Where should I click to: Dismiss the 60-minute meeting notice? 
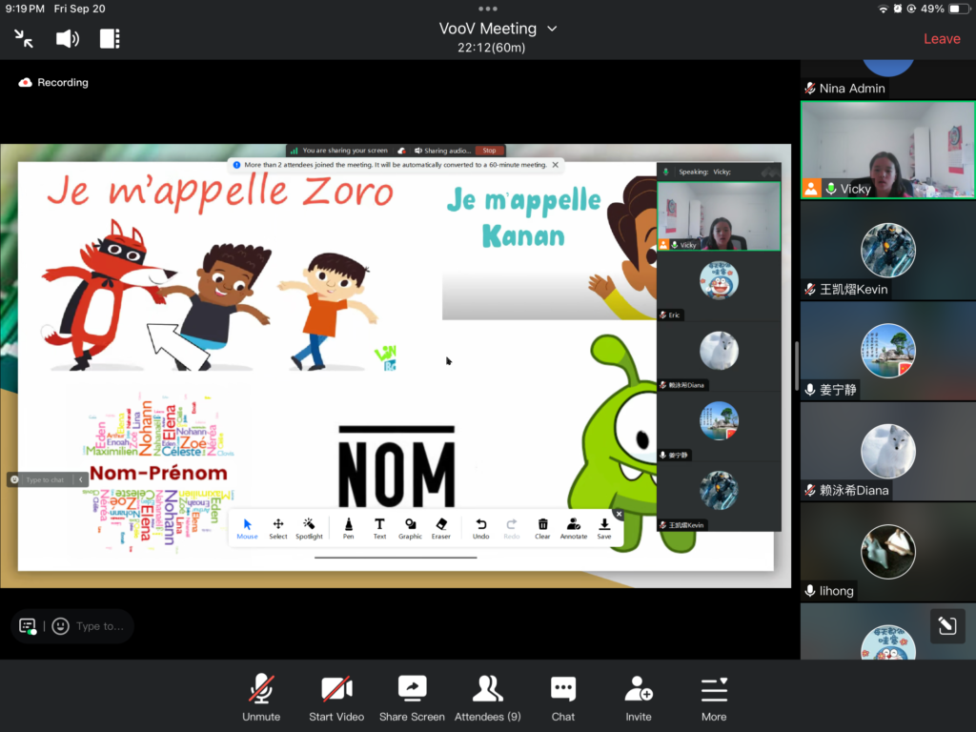click(556, 165)
